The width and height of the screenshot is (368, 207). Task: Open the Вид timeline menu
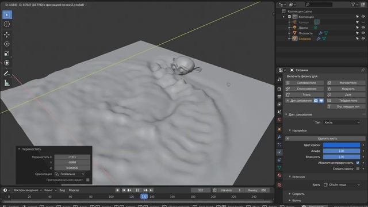(62, 190)
